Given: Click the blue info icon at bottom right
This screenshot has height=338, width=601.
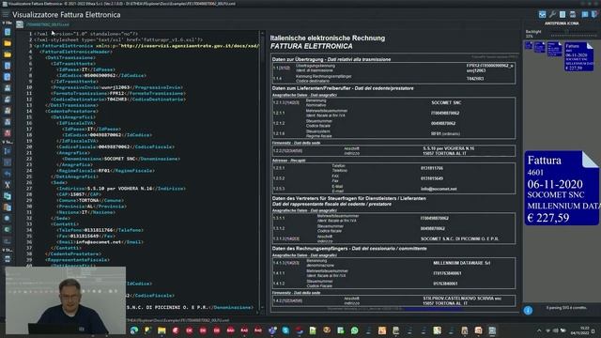Looking at the screenshot, I should (528, 311).
